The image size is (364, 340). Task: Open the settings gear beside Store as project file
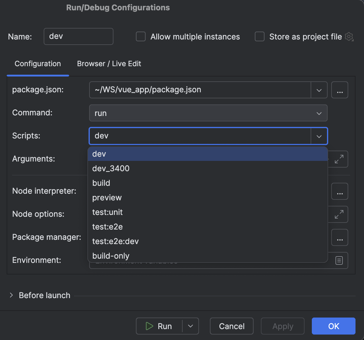point(349,37)
